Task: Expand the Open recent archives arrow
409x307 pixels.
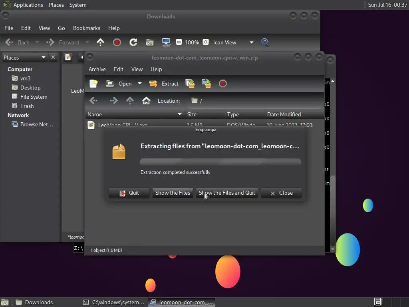Action: click(140, 84)
